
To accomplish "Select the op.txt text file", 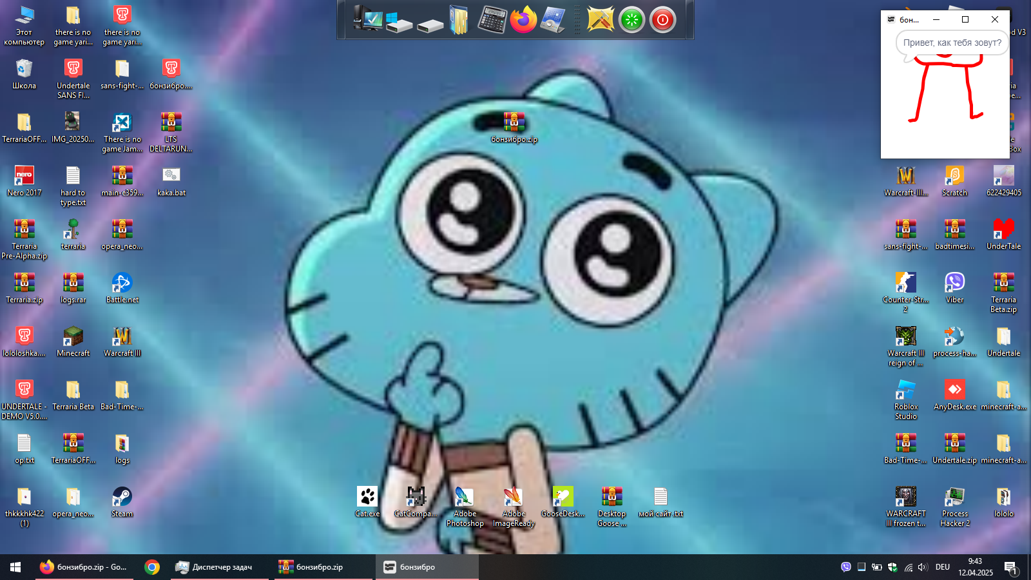I will coord(24,449).
